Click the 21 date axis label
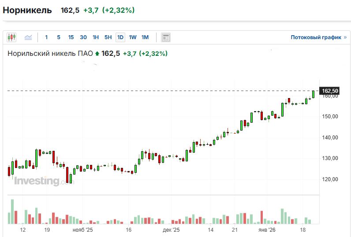The image size is (351, 237). 235,230
